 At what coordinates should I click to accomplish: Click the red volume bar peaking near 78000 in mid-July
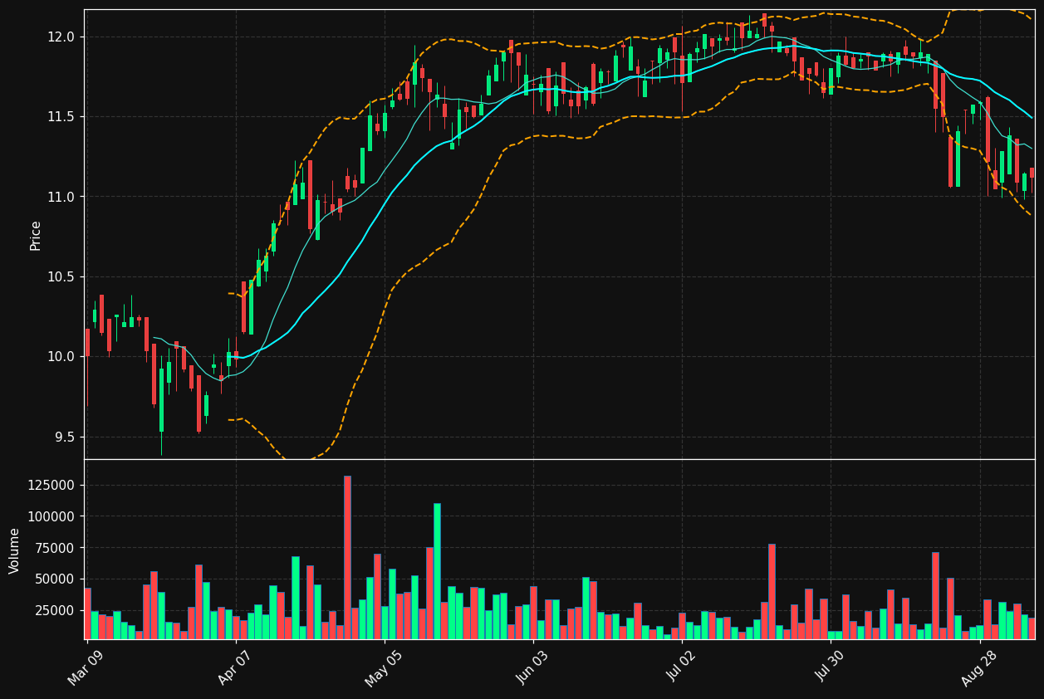coord(772,591)
